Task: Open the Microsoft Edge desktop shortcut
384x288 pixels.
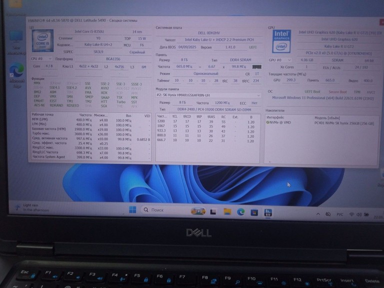Action: point(17,75)
